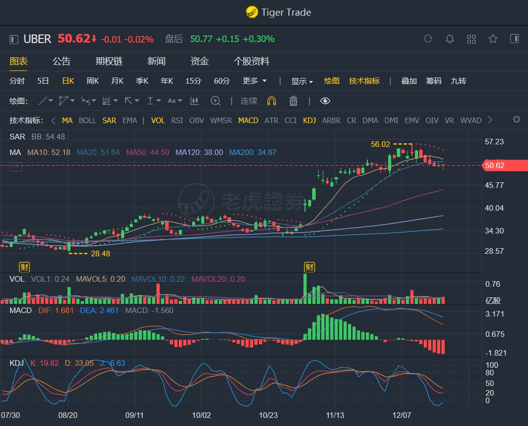Image resolution: width=528 pixels, height=426 pixels.
Task: Open the 期权链 options chain tab
Action: (x=109, y=61)
